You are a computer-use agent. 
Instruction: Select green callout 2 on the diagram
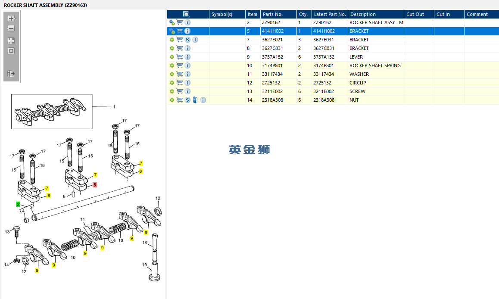[18, 204]
